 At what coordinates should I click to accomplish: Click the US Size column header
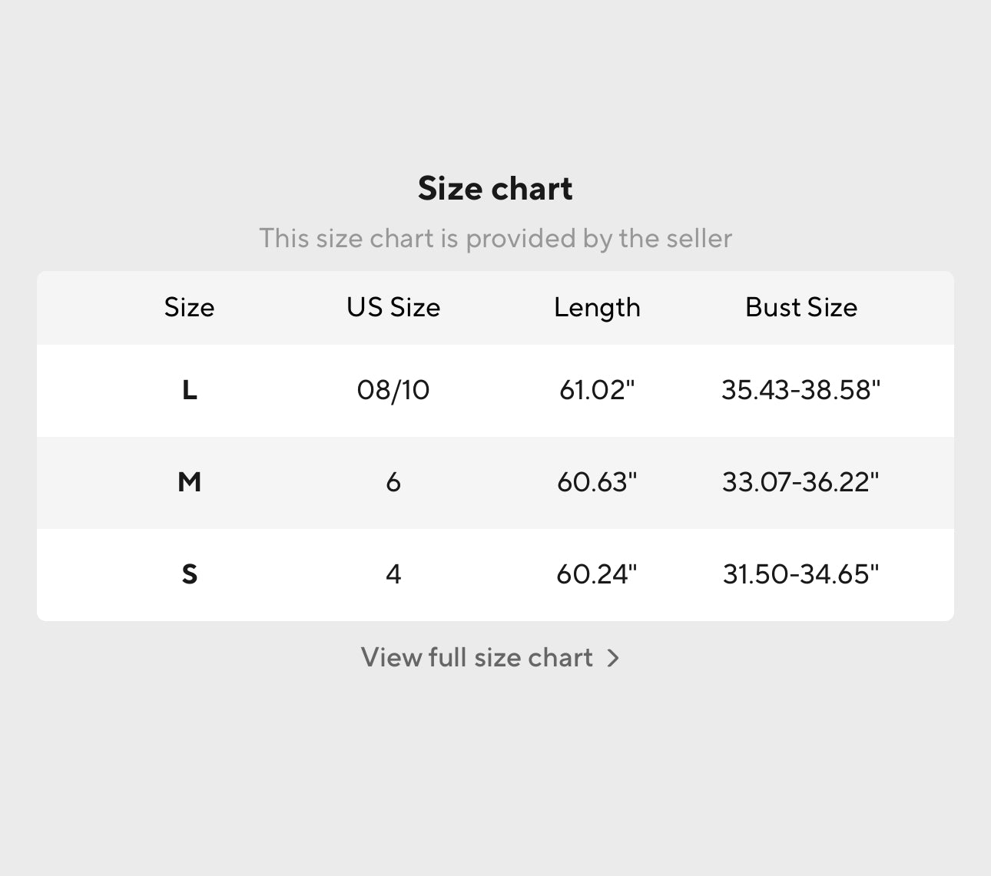tap(393, 307)
